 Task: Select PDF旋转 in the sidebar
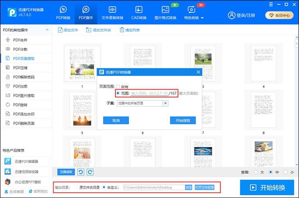click(x=26, y=105)
